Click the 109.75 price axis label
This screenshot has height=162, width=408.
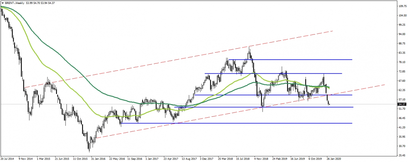point(402,6)
